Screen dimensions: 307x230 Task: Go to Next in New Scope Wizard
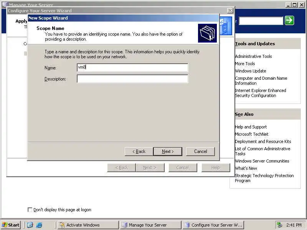(168, 151)
